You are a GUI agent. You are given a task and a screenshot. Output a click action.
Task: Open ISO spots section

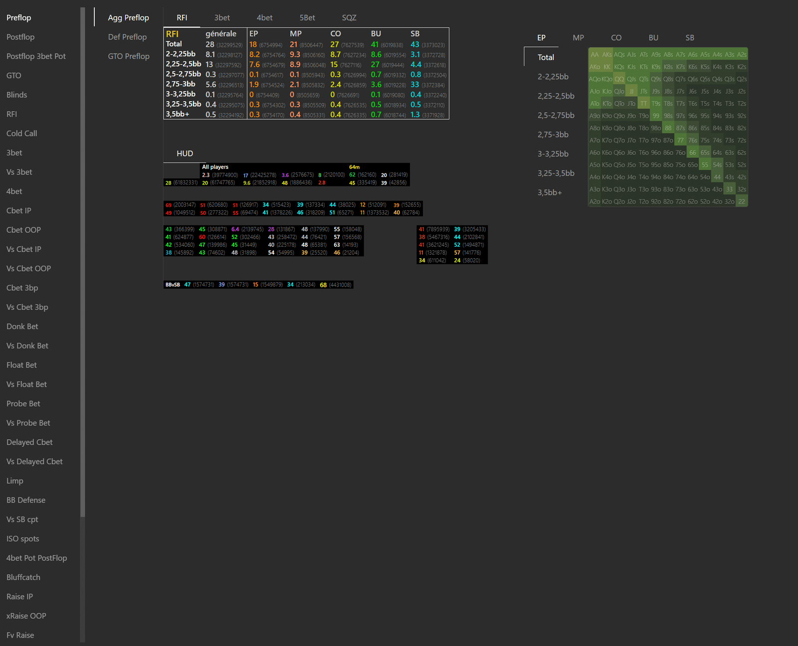23,539
